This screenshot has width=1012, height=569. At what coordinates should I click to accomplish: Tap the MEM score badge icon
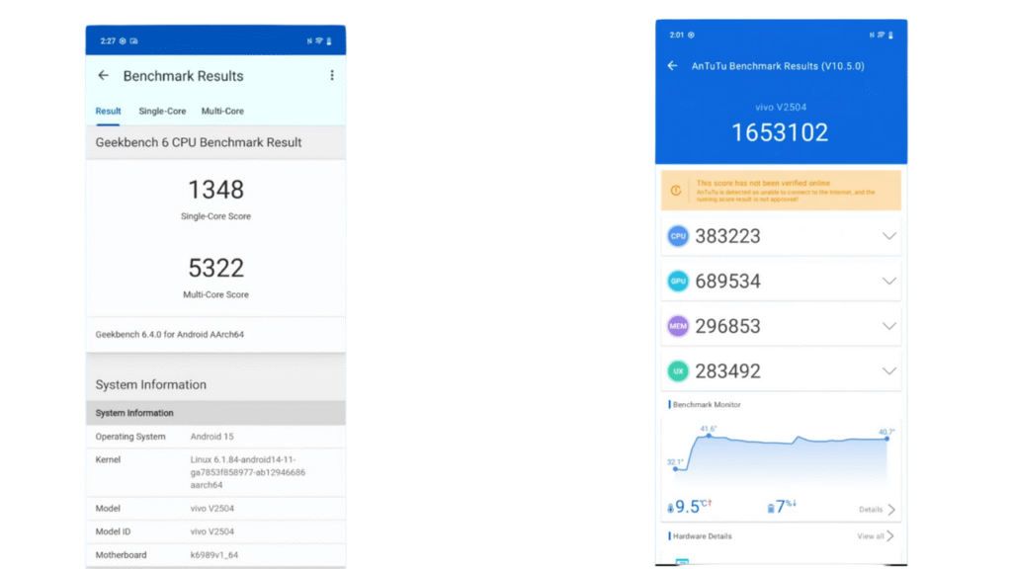click(x=678, y=326)
